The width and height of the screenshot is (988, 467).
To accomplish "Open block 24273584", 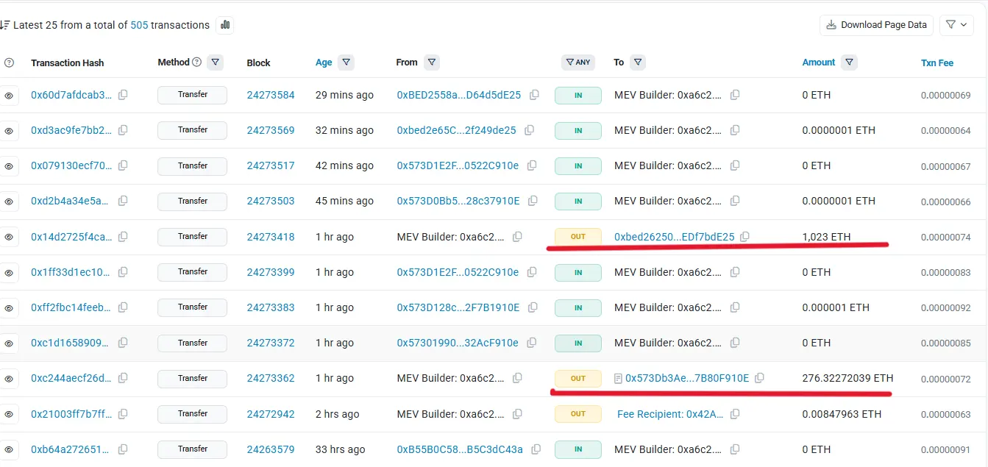I will click(x=271, y=95).
